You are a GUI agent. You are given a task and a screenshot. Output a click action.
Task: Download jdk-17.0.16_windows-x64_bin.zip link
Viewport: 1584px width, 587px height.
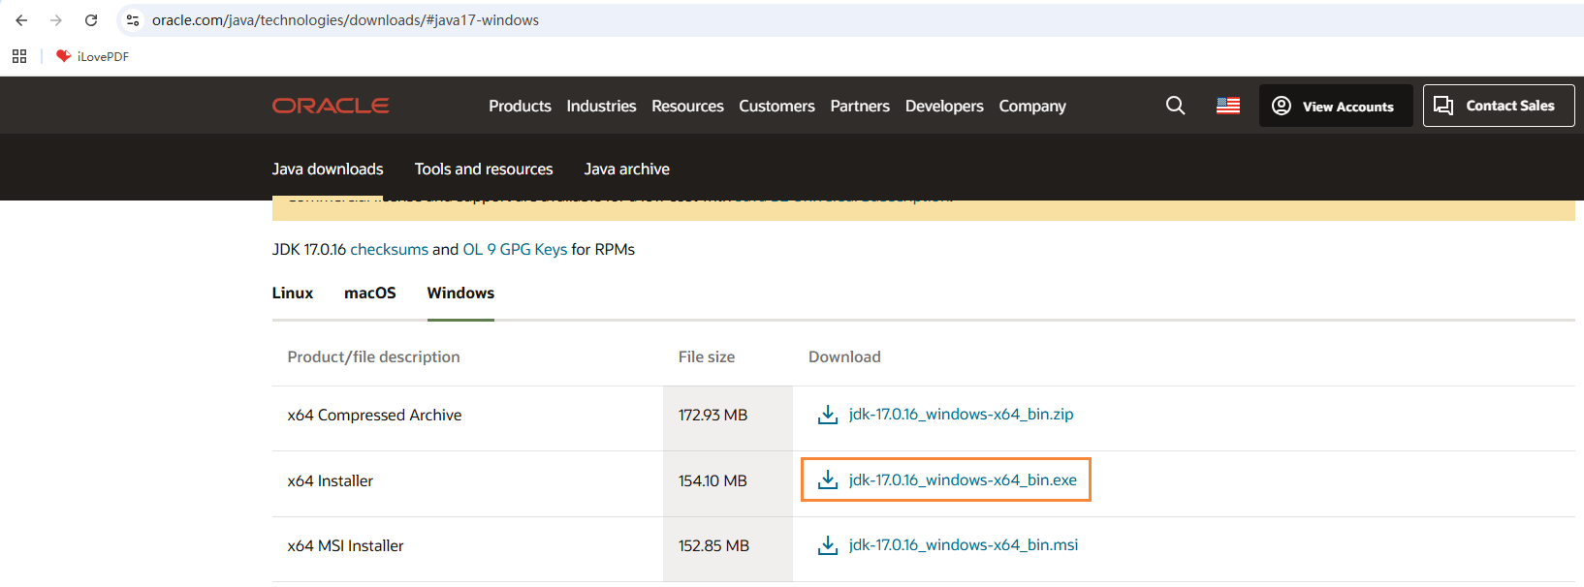pos(961,414)
